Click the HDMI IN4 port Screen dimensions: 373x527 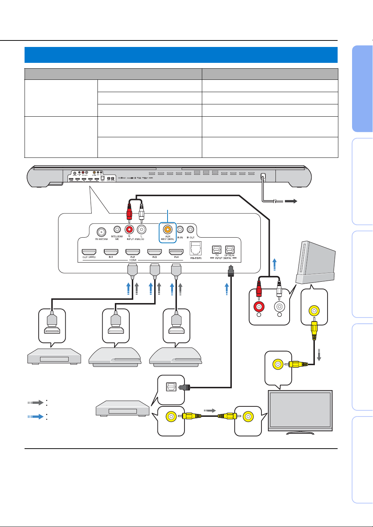[x=176, y=252]
